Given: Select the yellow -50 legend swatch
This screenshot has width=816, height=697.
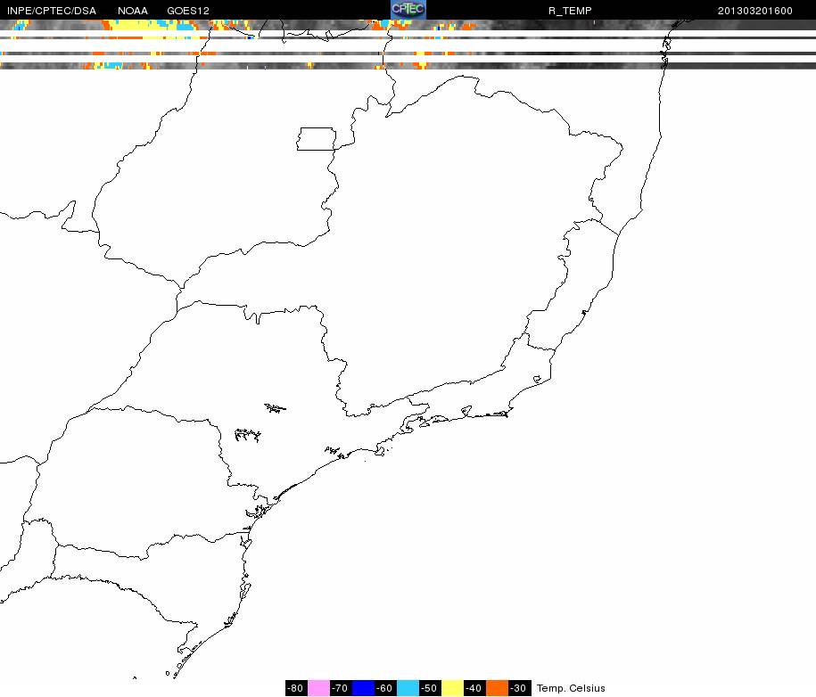Looking at the screenshot, I should [452, 687].
